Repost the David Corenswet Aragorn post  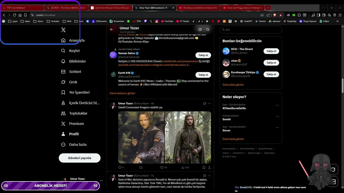tap(141, 167)
